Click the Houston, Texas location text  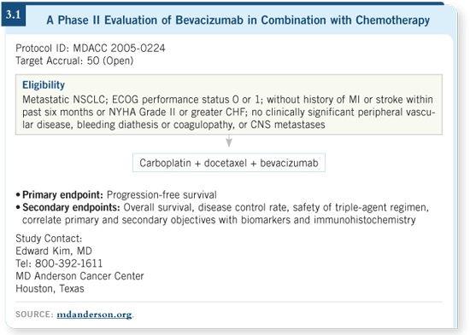50,289
